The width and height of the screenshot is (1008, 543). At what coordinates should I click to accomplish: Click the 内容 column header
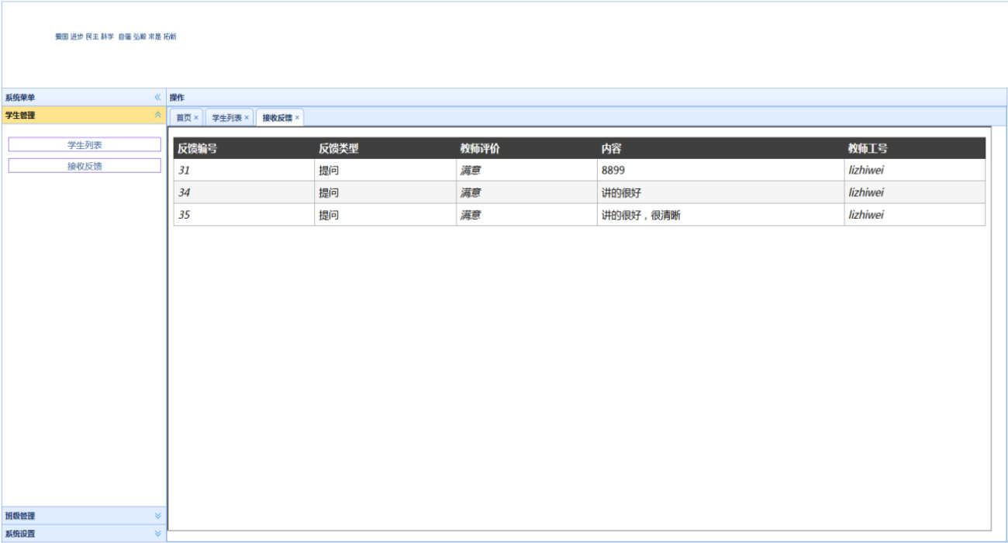pyautogui.click(x=720, y=149)
